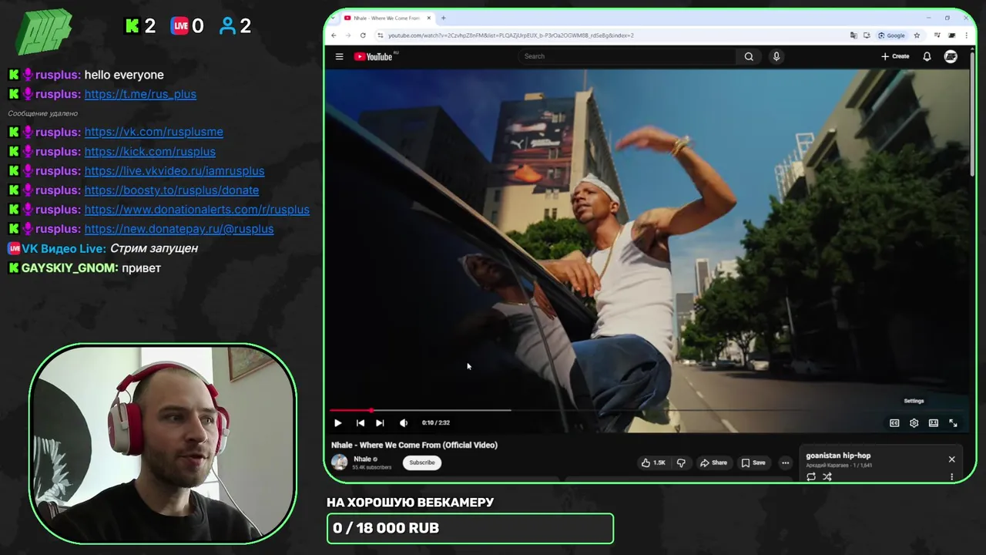Click the total viewers person icon
Viewport: 986px width, 555px height.
tap(227, 26)
